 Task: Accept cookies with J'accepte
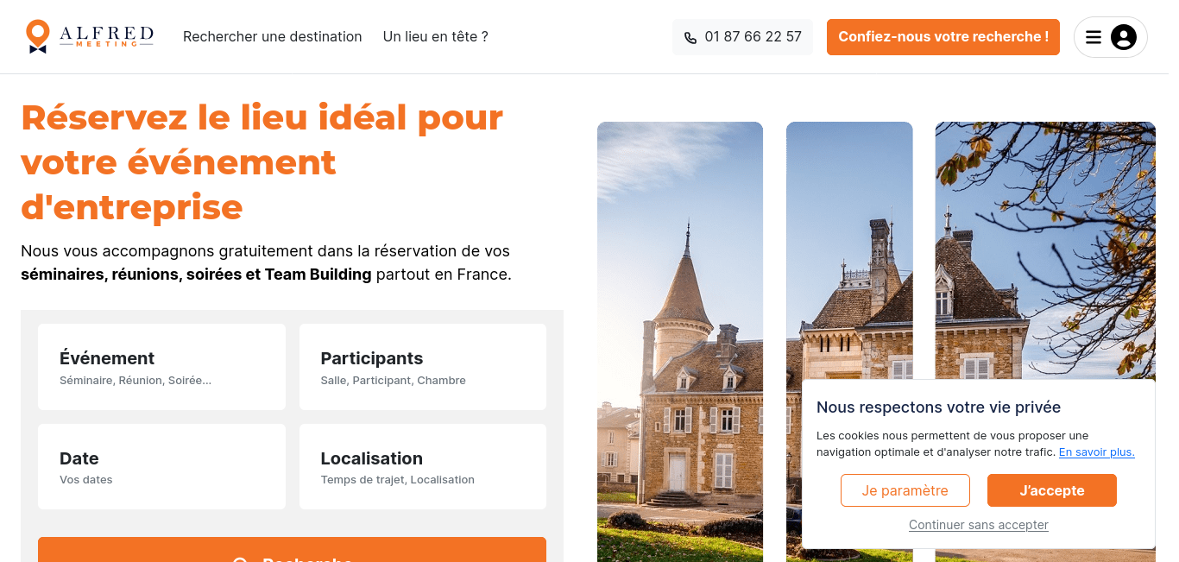1052,490
